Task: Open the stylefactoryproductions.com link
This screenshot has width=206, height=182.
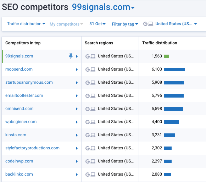Action: 32,148
